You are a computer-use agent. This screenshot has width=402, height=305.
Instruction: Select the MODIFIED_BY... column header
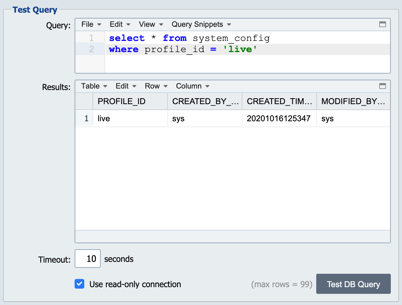353,101
